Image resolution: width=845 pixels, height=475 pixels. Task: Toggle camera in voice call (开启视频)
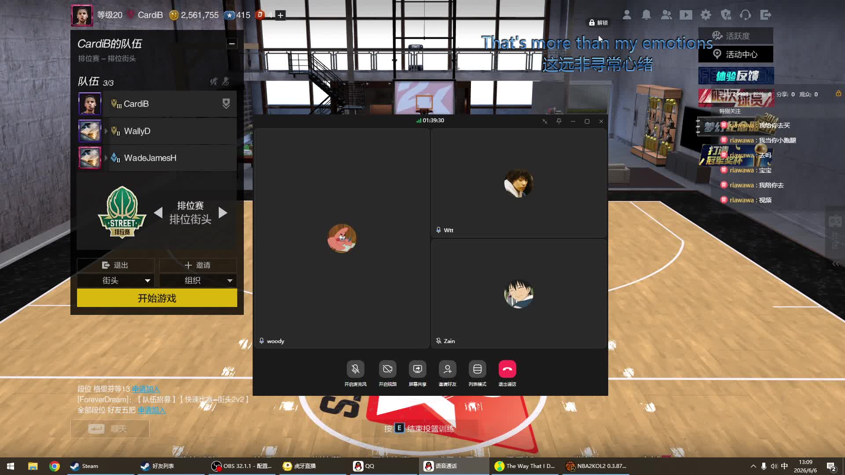[x=388, y=369]
